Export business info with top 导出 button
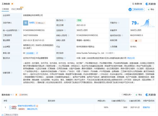The image size is (158, 116). click(151, 9)
